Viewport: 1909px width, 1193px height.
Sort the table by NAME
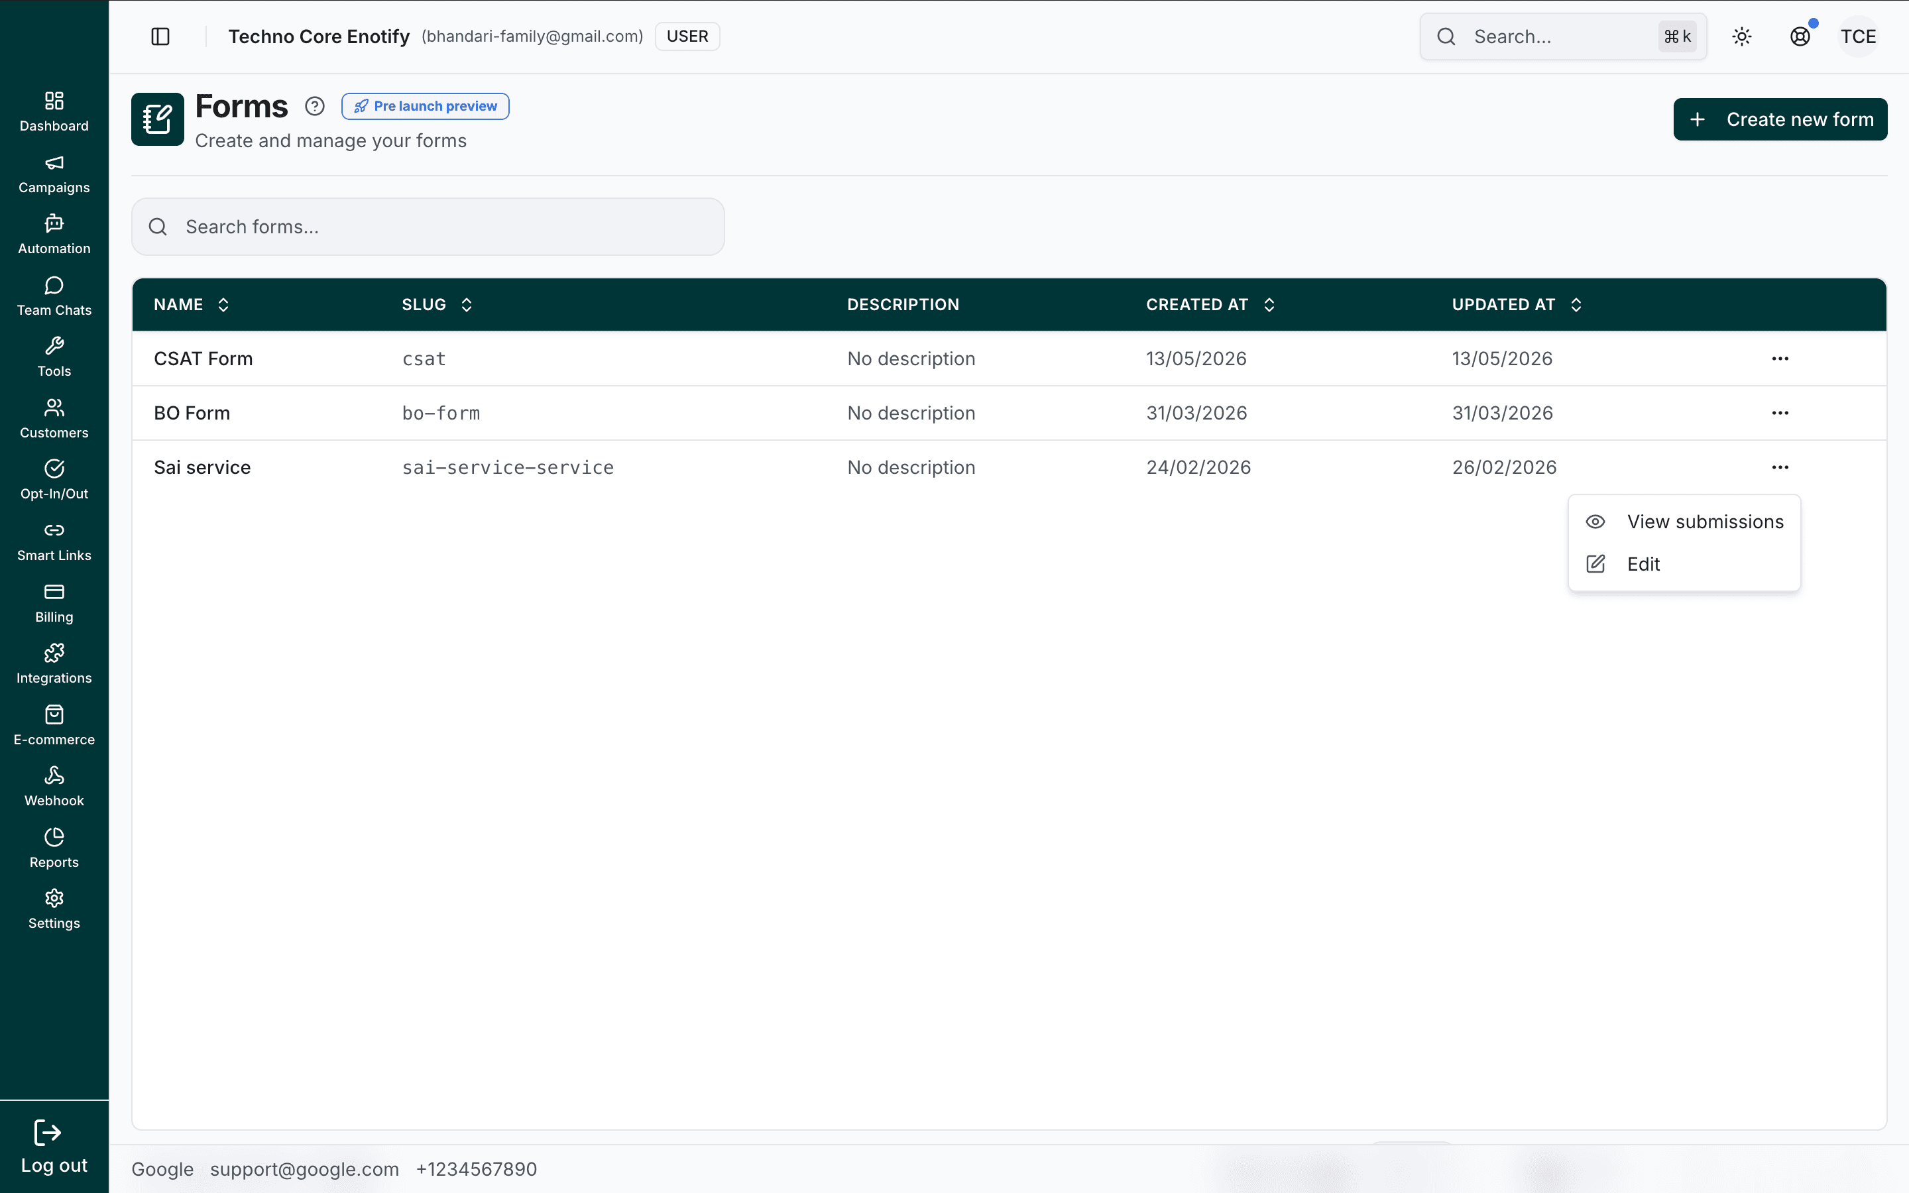[x=192, y=305]
